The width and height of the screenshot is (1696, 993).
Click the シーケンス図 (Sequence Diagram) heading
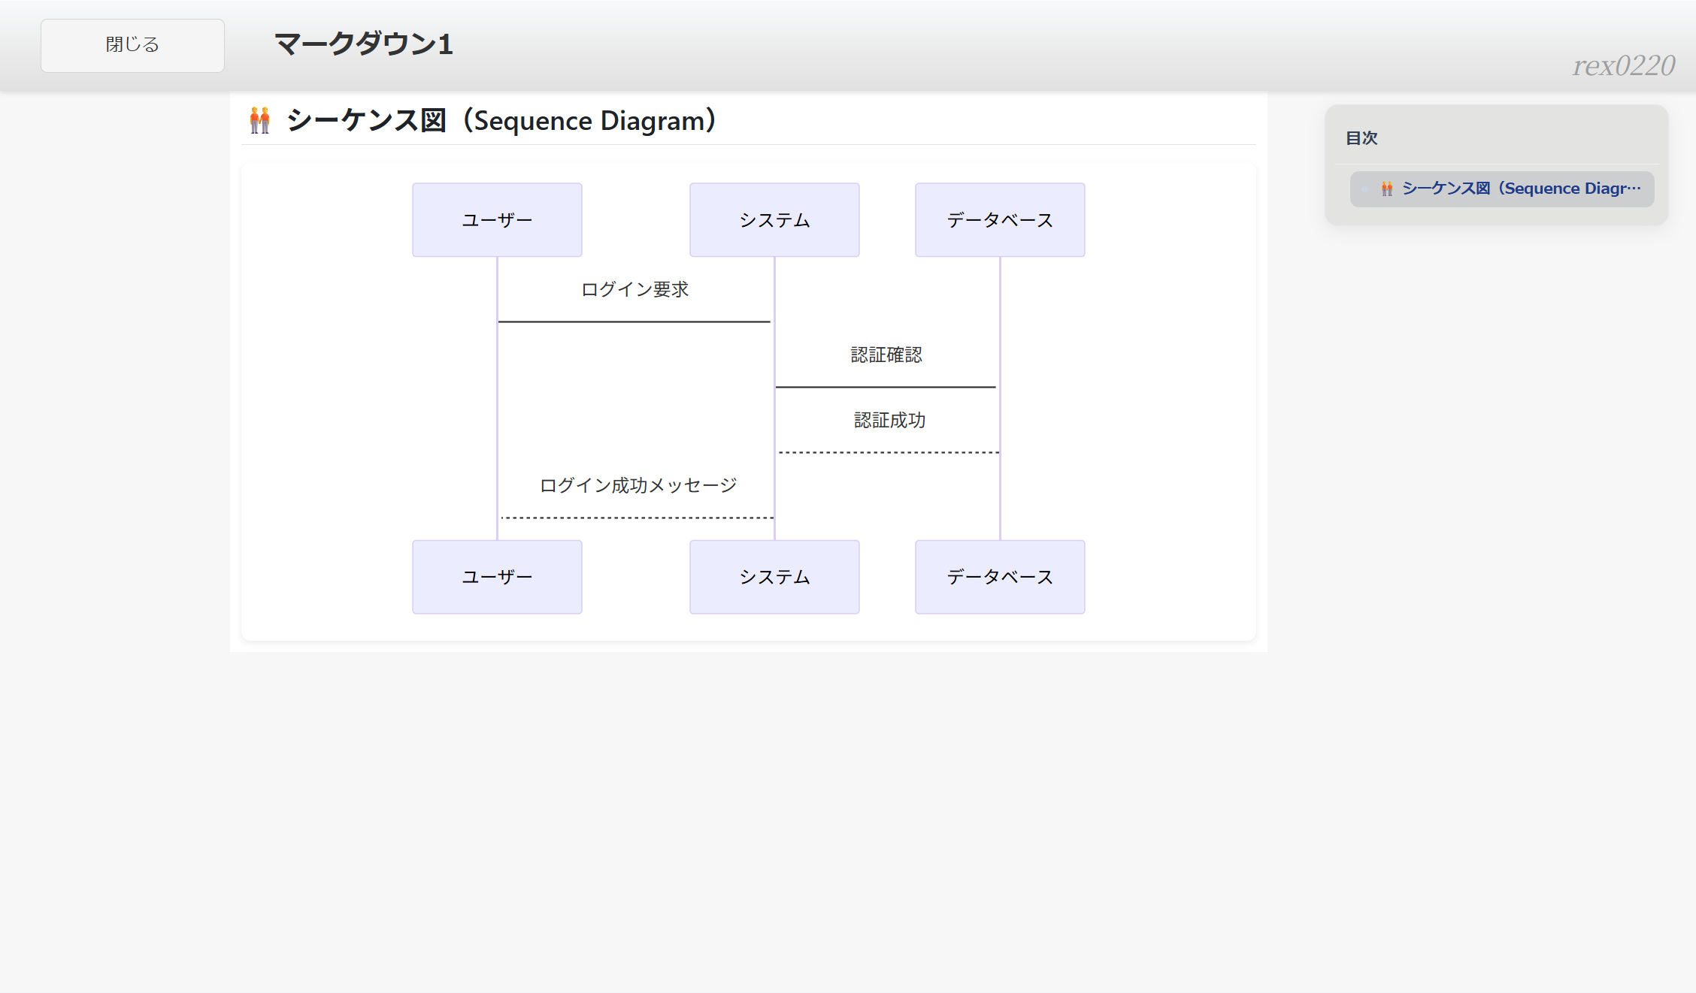pos(501,120)
